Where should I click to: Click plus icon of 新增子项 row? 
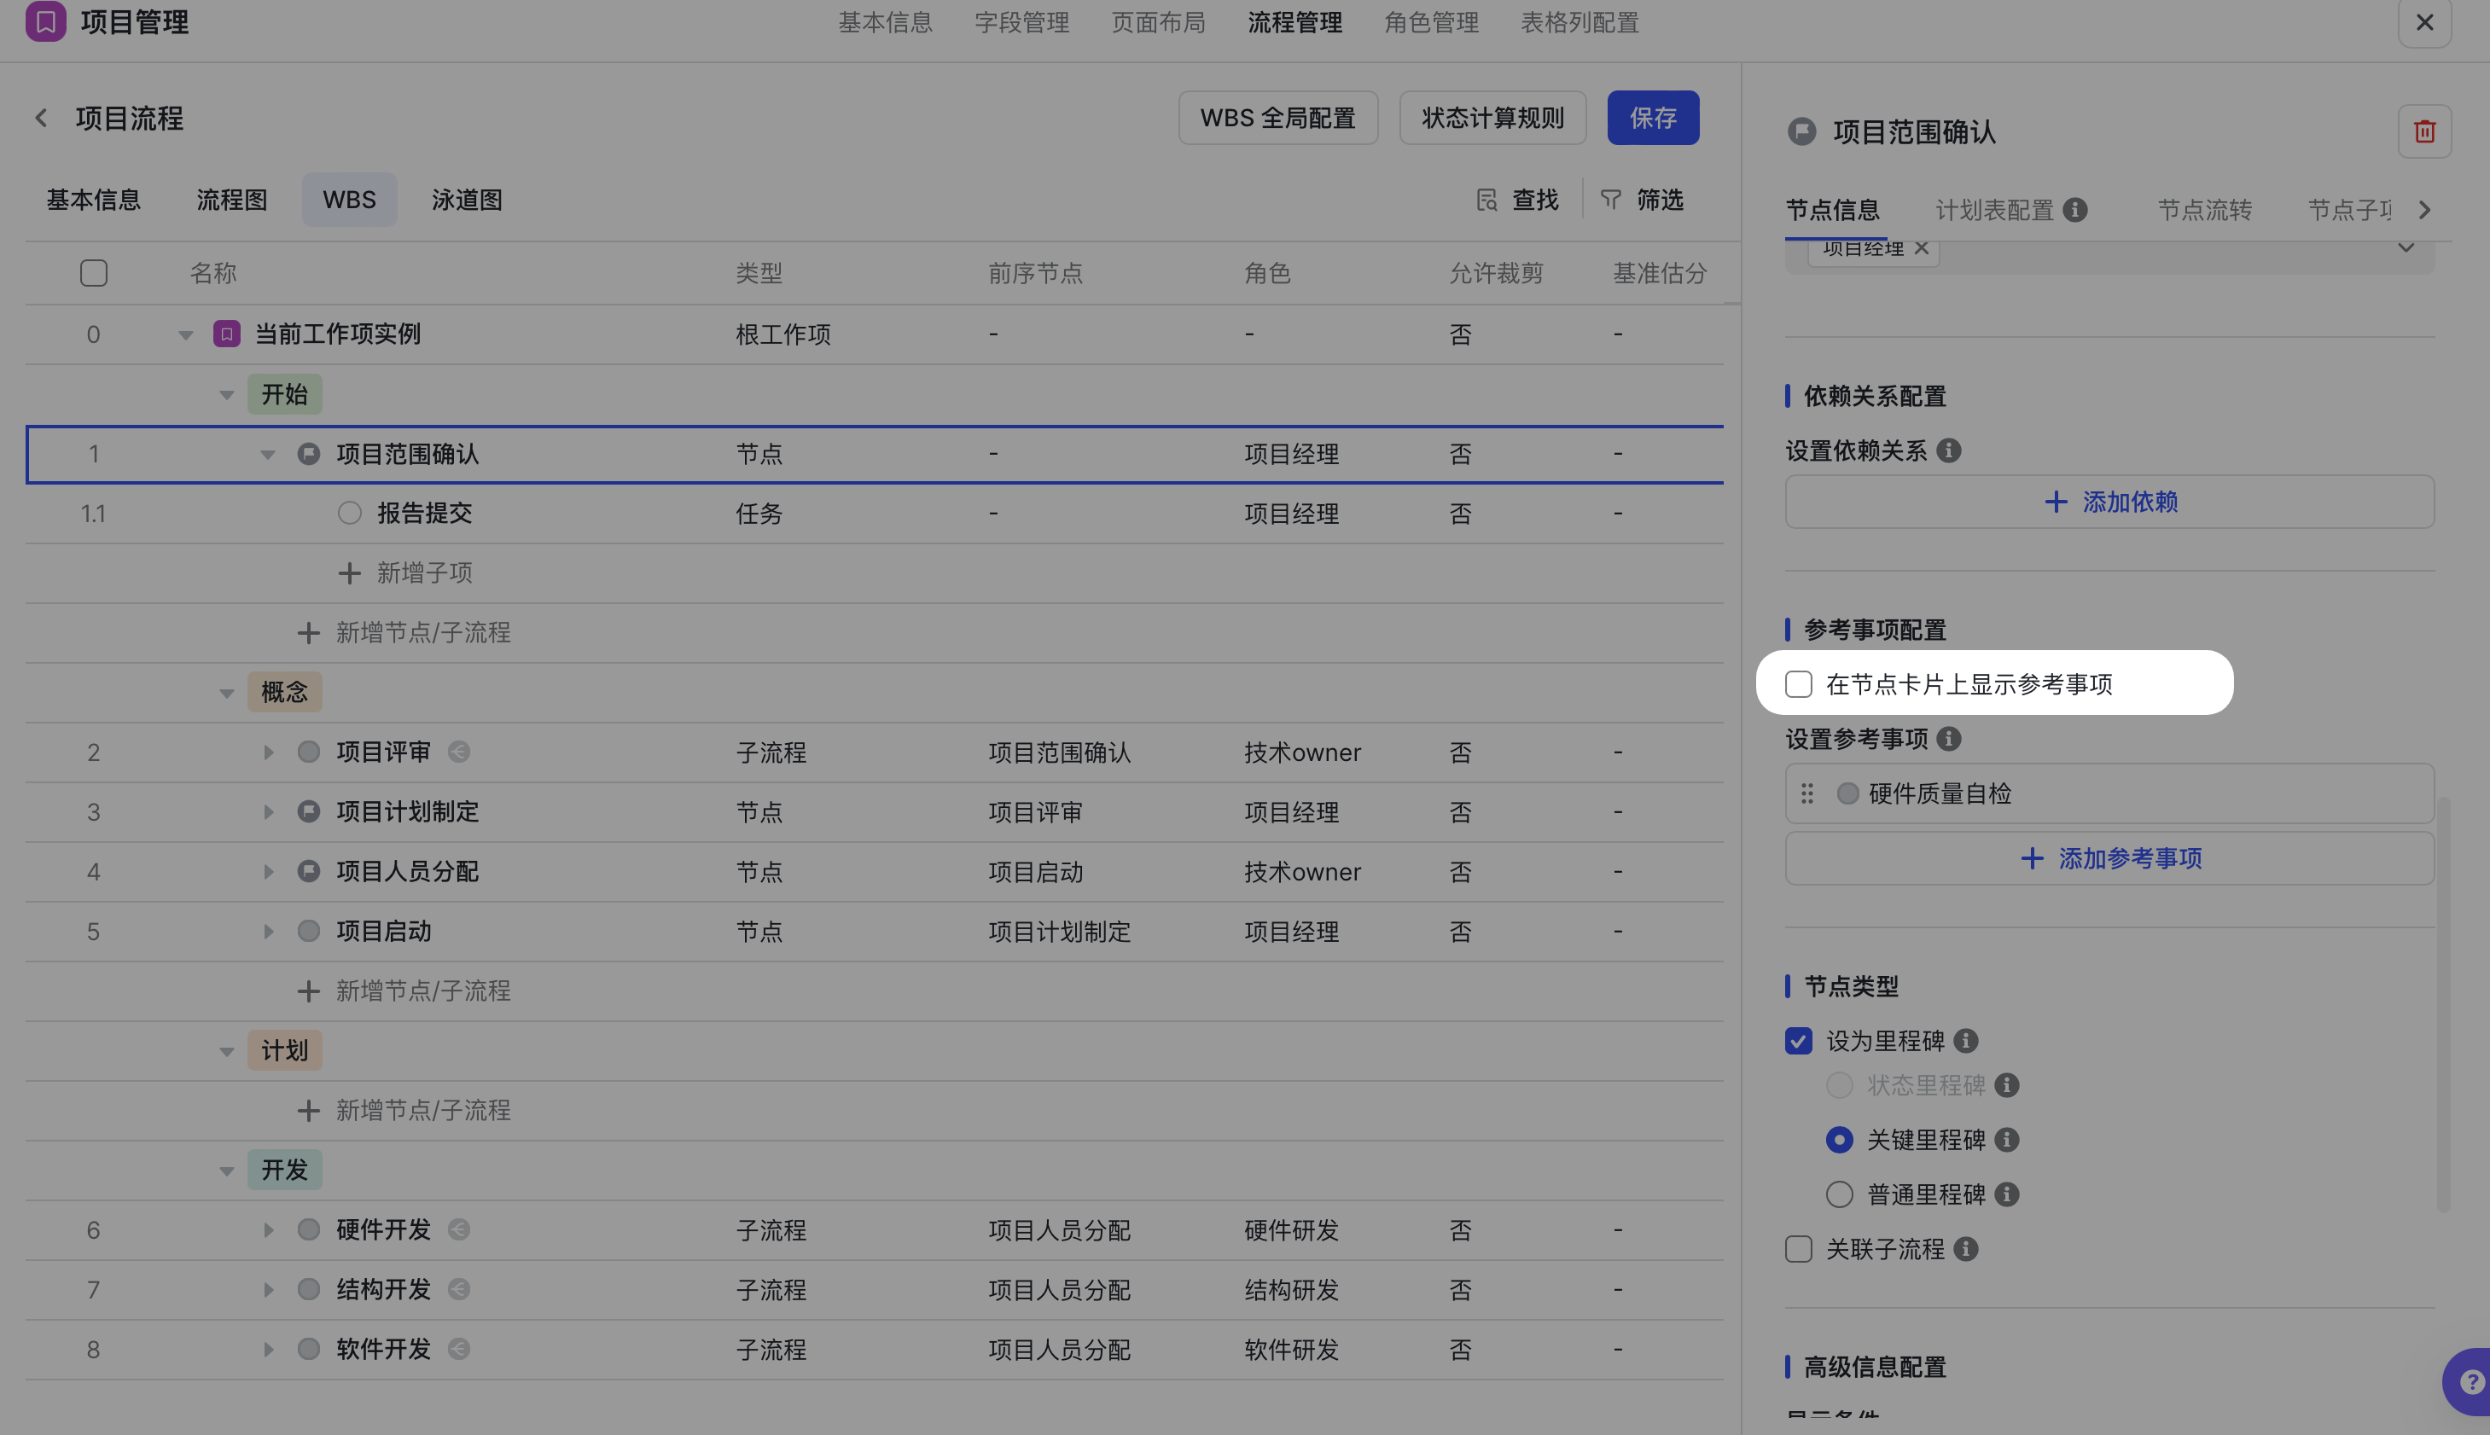(x=349, y=572)
